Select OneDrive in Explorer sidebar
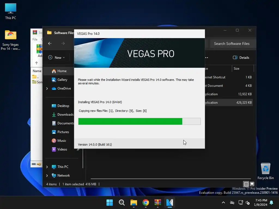 [61, 88]
